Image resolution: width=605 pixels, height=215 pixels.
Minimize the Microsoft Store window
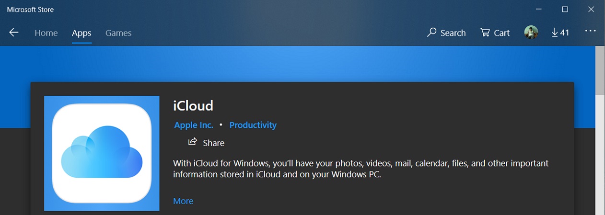coord(539,10)
